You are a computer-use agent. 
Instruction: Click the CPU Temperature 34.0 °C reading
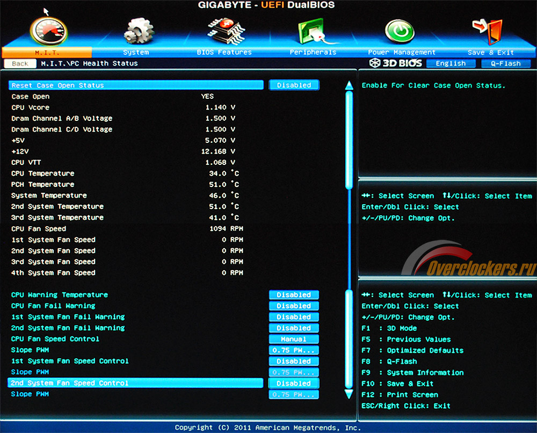click(x=224, y=174)
